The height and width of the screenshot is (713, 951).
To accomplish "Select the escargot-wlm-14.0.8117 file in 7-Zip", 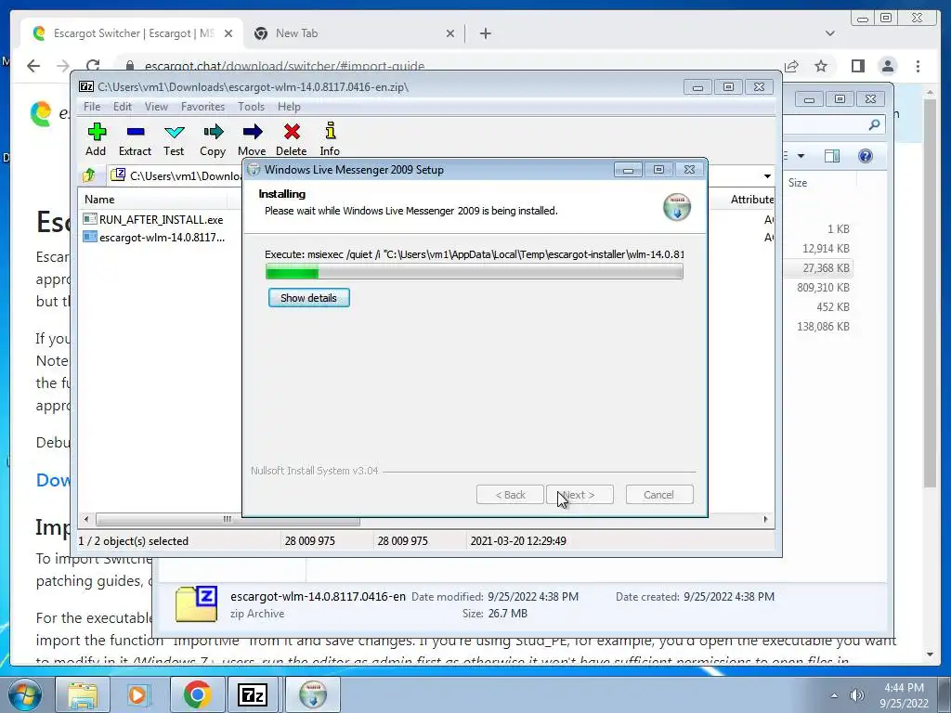I will pyautogui.click(x=154, y=237).
